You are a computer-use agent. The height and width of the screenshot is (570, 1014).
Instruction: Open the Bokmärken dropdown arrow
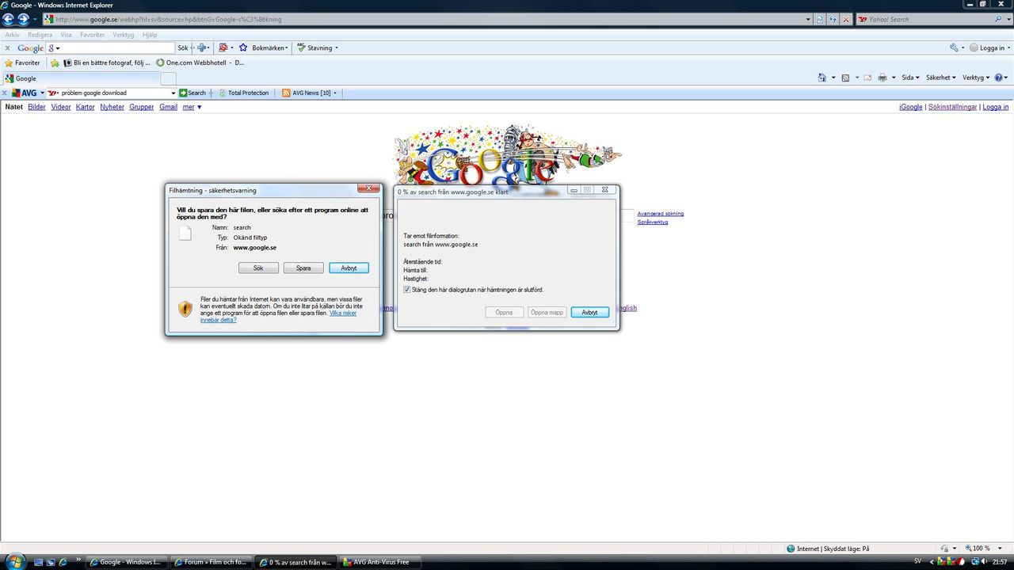pyautogui.click(x=287, y=48)
